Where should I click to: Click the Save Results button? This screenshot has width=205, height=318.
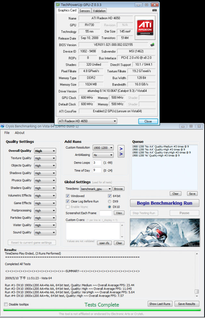[x=186, y=304]
